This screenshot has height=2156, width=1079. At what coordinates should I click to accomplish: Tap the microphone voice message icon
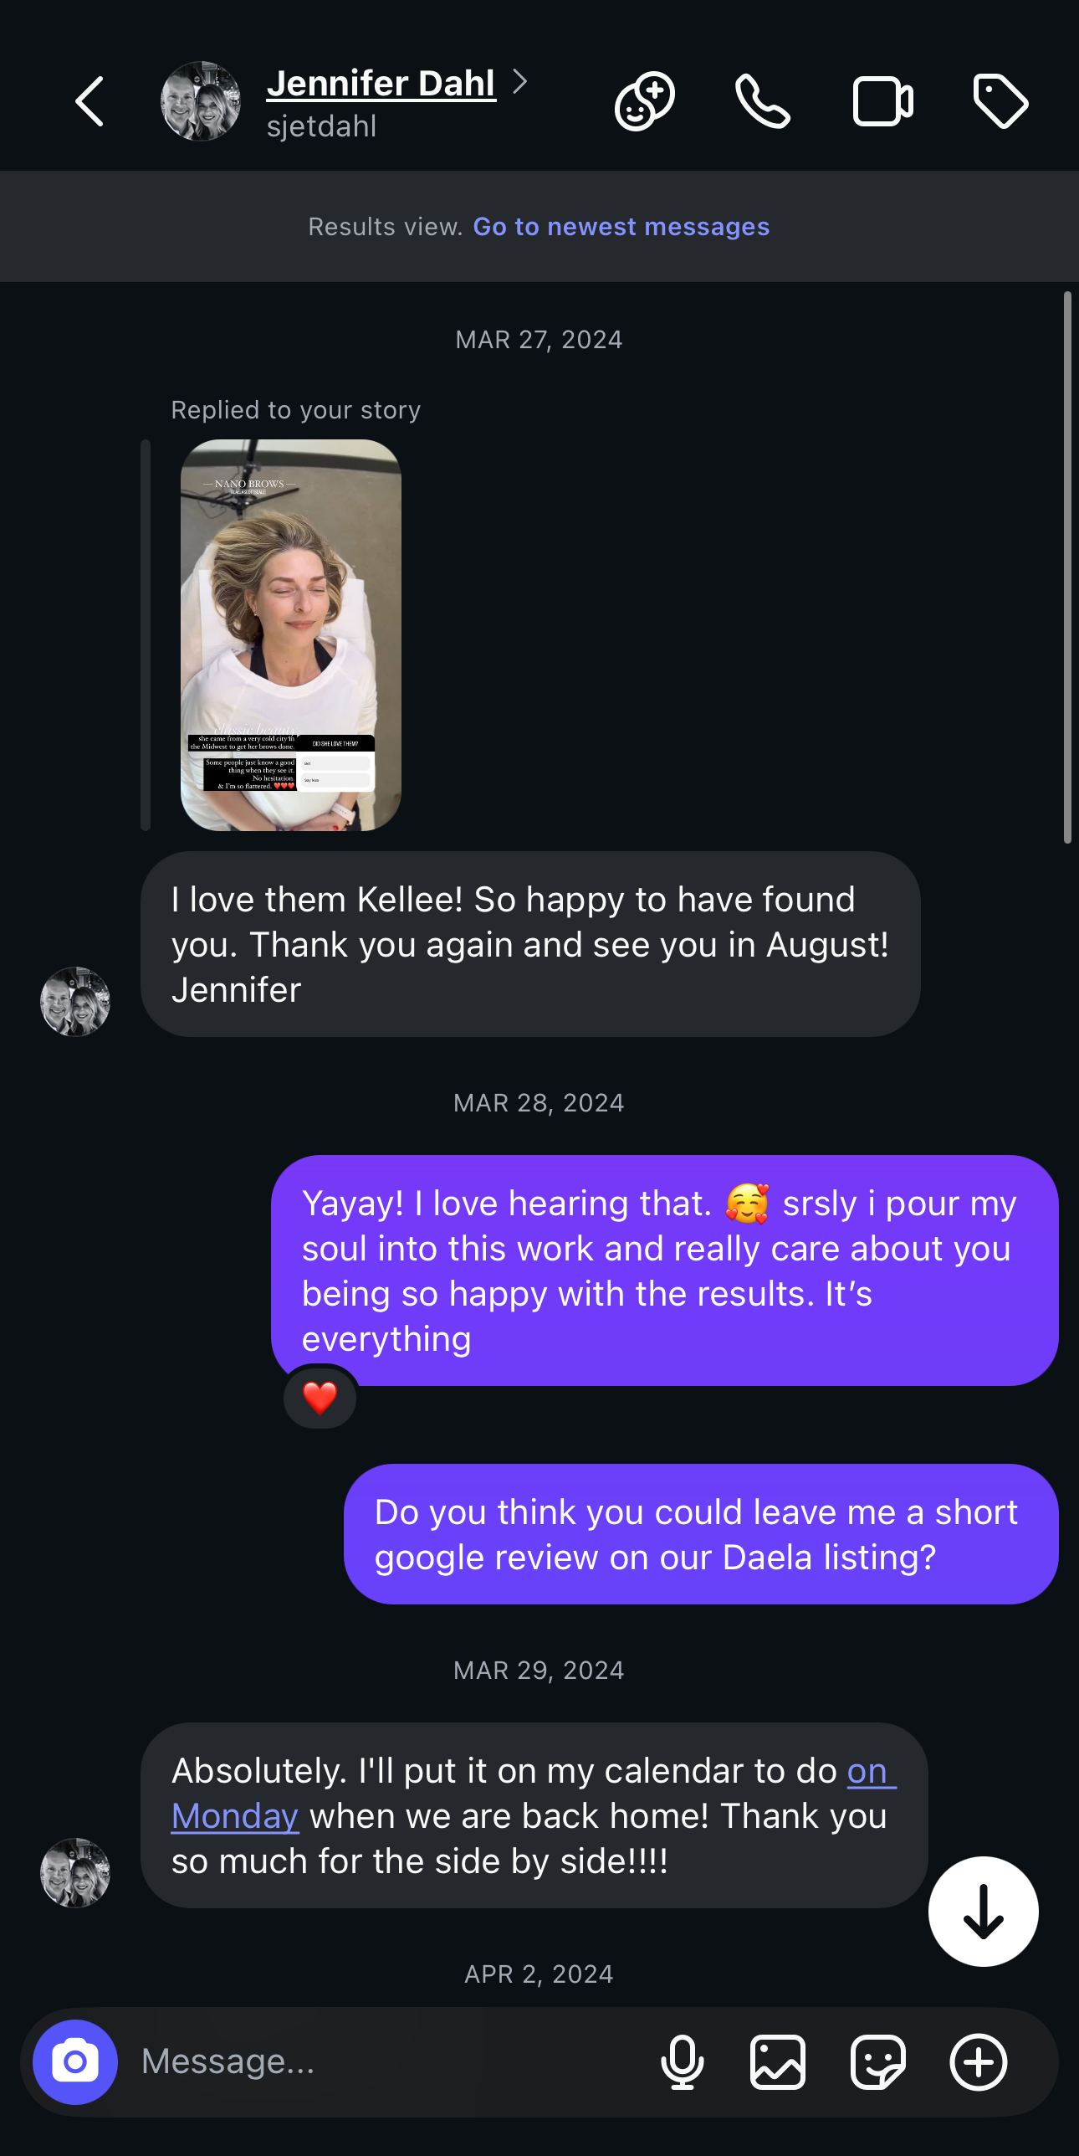pos(682,2062)
